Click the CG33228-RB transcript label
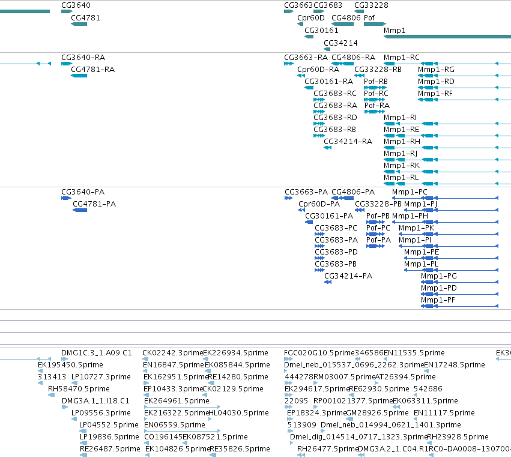Screen dimensions: 511x458 pyautogui.click(x=378, y=70)
